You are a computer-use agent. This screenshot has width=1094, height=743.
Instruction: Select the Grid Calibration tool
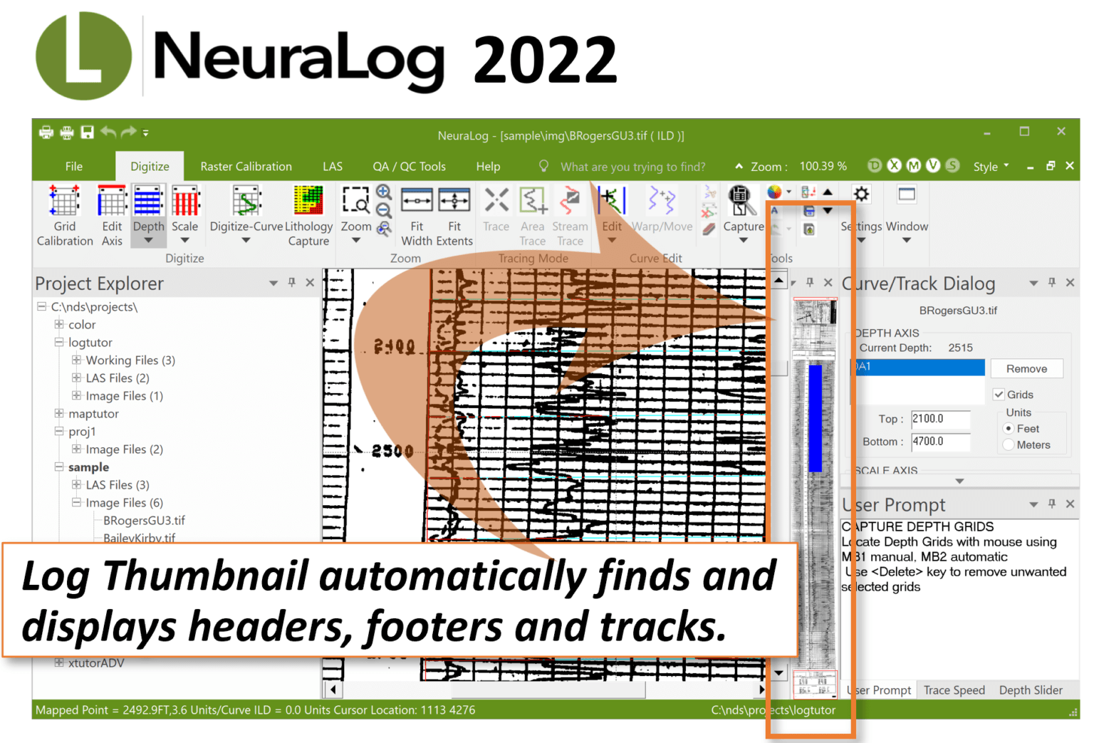tap(64, 214)
